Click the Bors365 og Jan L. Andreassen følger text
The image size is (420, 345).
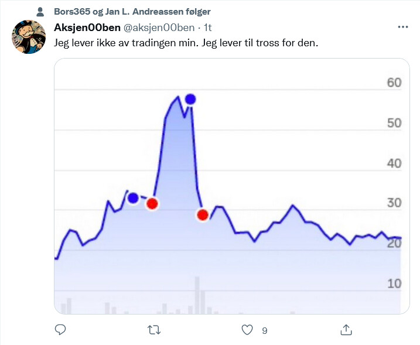[132, 12]
